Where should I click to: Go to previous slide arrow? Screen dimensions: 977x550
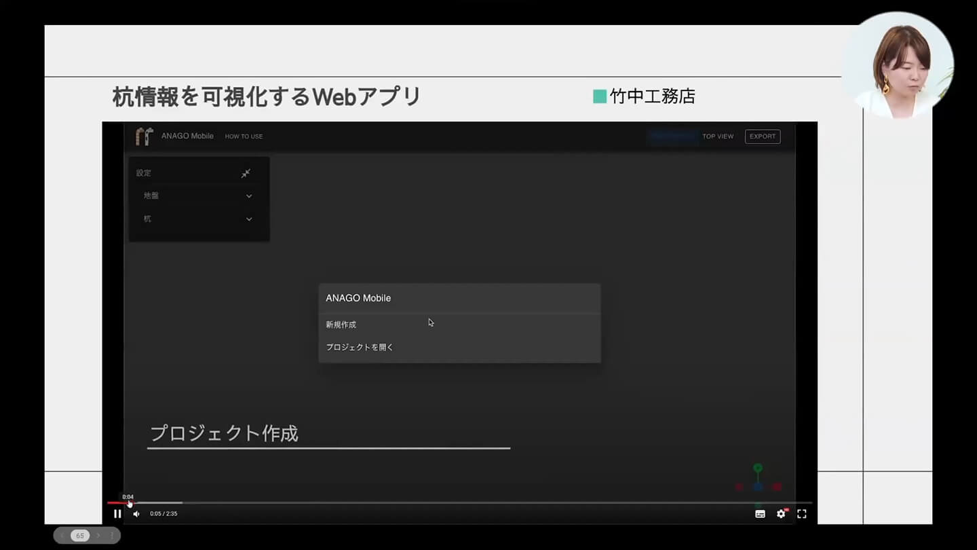pos(62,536)
